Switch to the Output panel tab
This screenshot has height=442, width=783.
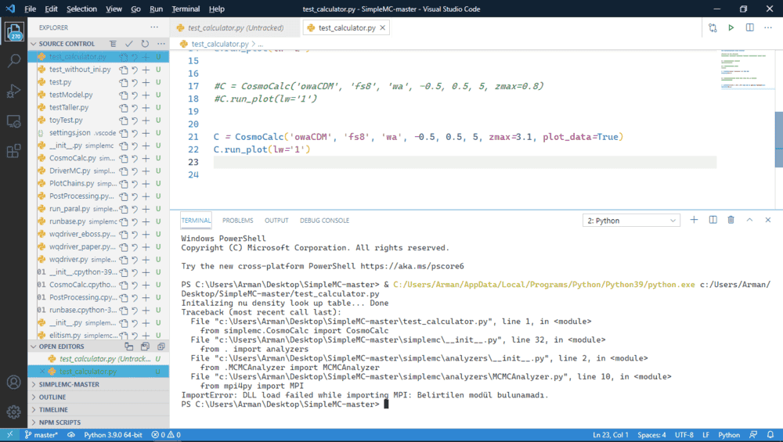(276, 221)
